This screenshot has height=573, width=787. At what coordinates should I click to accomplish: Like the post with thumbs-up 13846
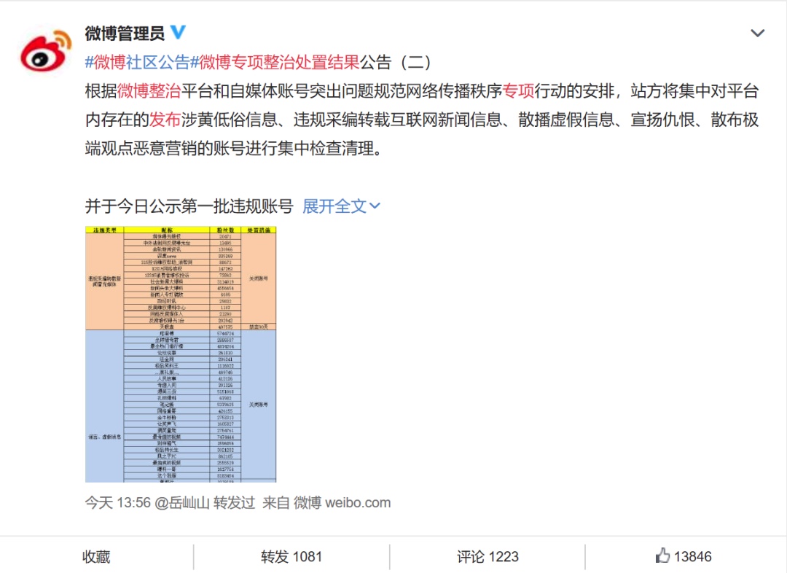coord(684,556)
